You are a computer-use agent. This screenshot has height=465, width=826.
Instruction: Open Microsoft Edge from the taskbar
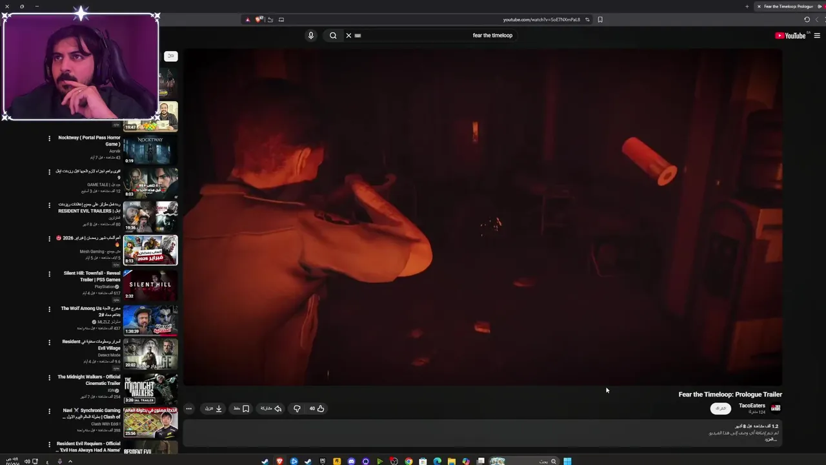(x=438, y=461)
